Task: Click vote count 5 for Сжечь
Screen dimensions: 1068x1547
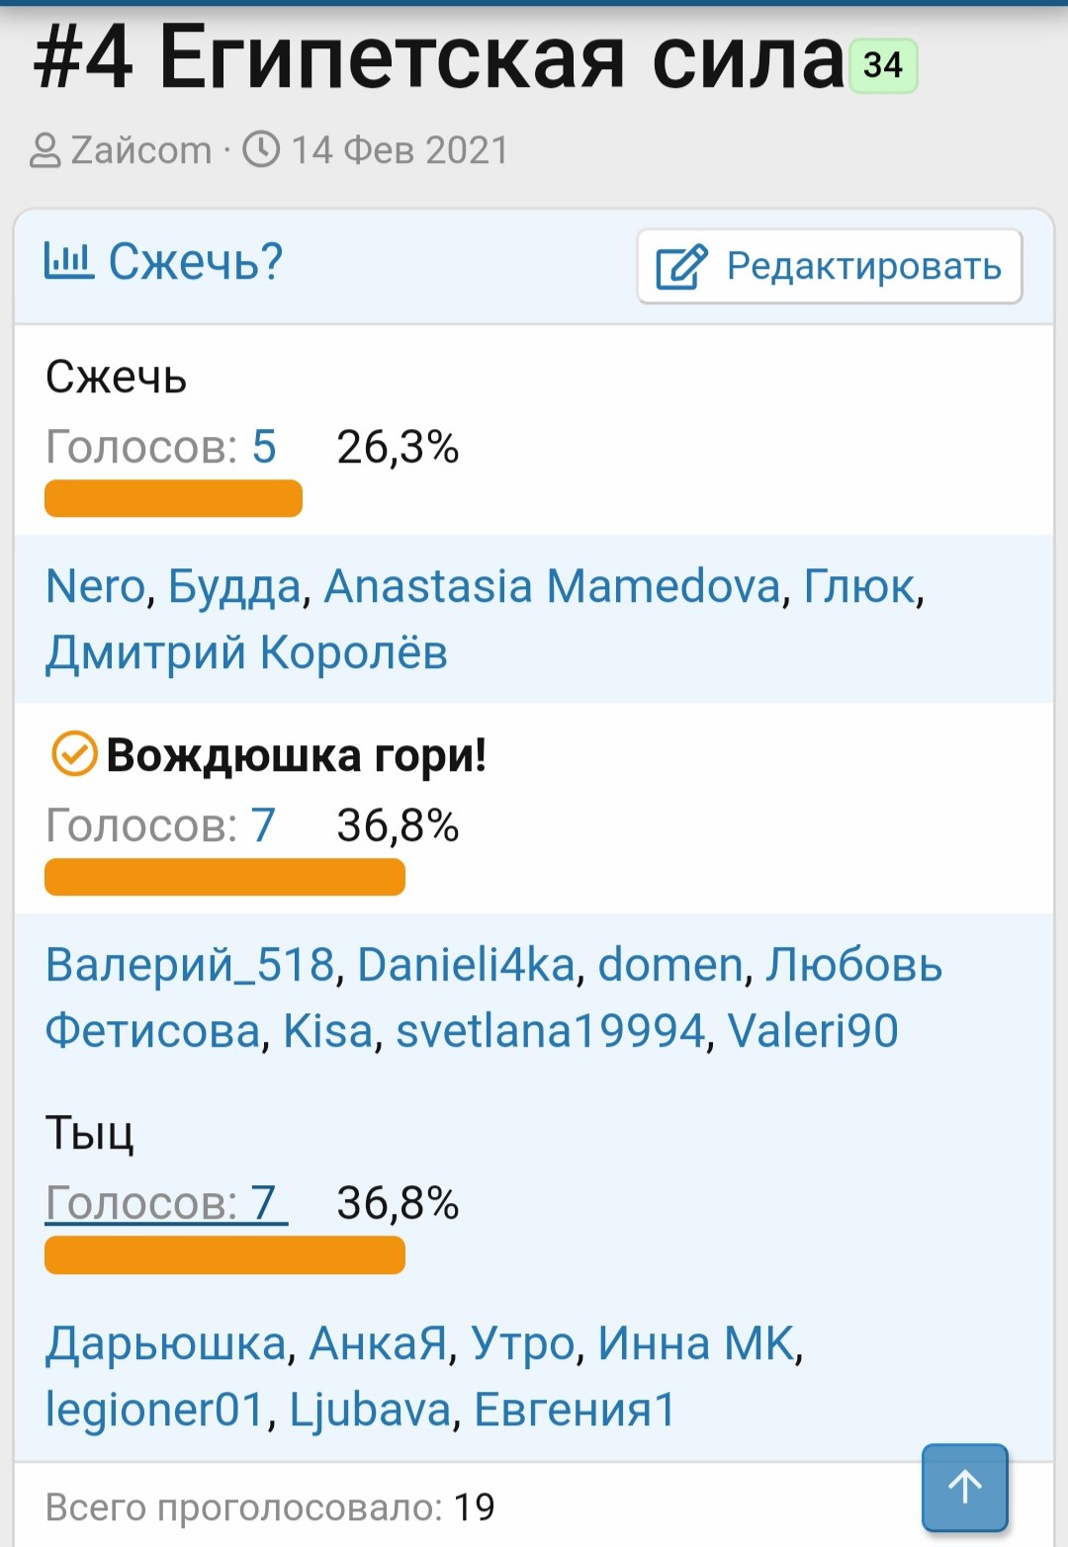Action: (264, 447)
